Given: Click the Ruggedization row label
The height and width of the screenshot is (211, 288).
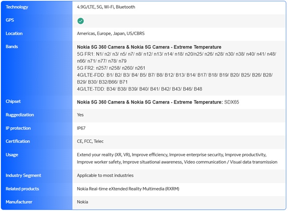Looking at the screenshot, I should [20, 115].
